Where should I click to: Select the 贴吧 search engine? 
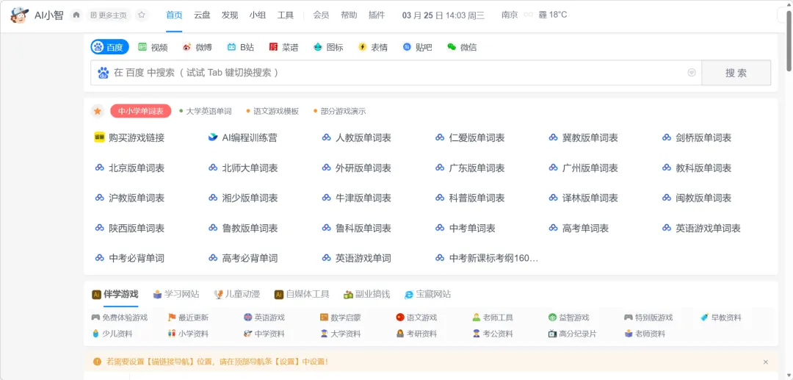pyautogui.click(x=417, y=47)
